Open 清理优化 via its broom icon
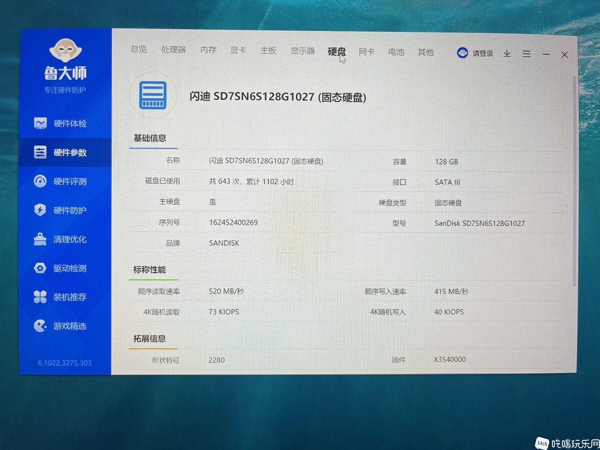 click(40, 239)
